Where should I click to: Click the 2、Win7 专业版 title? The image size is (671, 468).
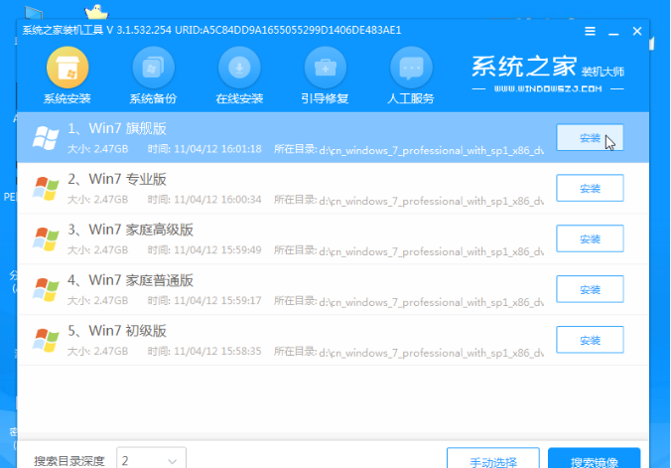point(117,179)
